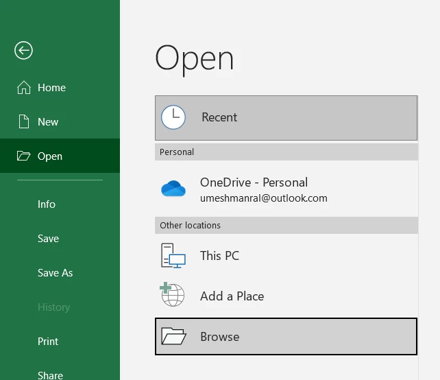Click the umeshmanral@outlook.com email text
The height and width of the screenshot is (380, 440).
263,198
